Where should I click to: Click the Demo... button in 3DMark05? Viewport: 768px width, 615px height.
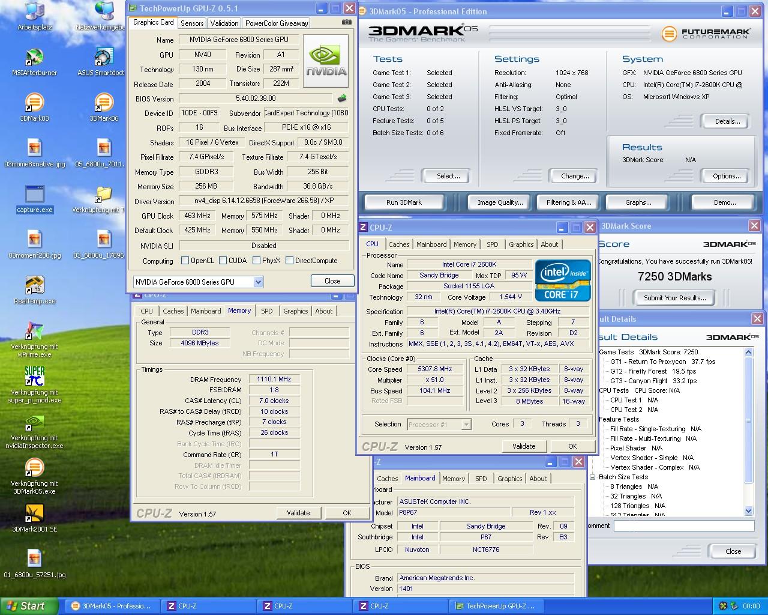tap(725, 202)
